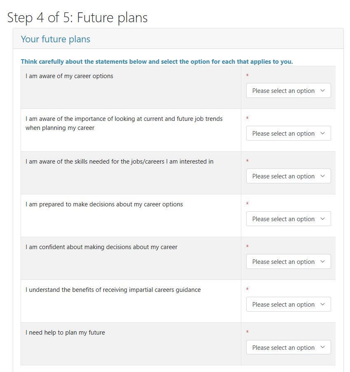The image size is (350, 372).
Task: Click 'I need help to plan my future' text
Action: tap(65, 333)
